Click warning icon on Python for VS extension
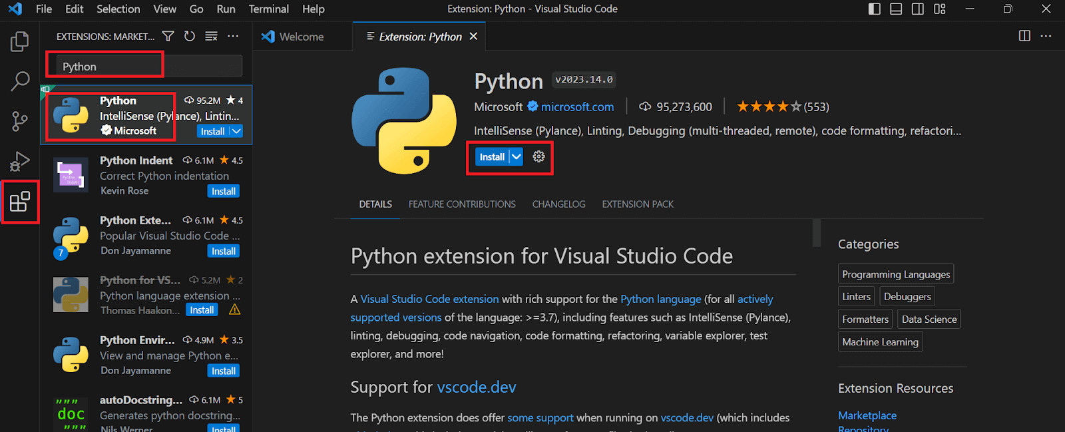 point(234,310)
